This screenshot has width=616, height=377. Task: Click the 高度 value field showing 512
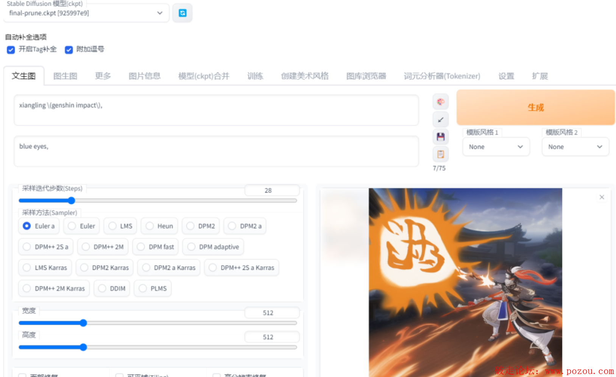pos(272,337)
